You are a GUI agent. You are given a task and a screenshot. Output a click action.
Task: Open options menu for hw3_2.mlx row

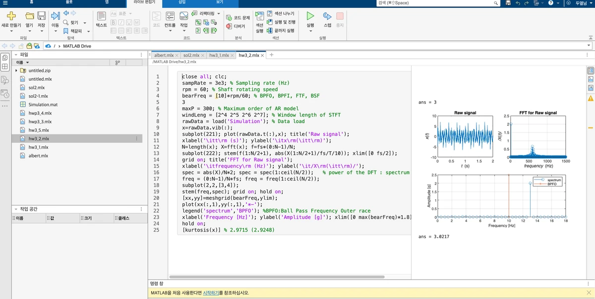[136, 139]
